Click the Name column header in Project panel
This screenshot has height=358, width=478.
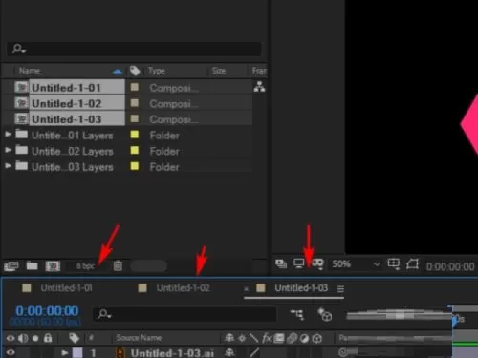(30, 71)
